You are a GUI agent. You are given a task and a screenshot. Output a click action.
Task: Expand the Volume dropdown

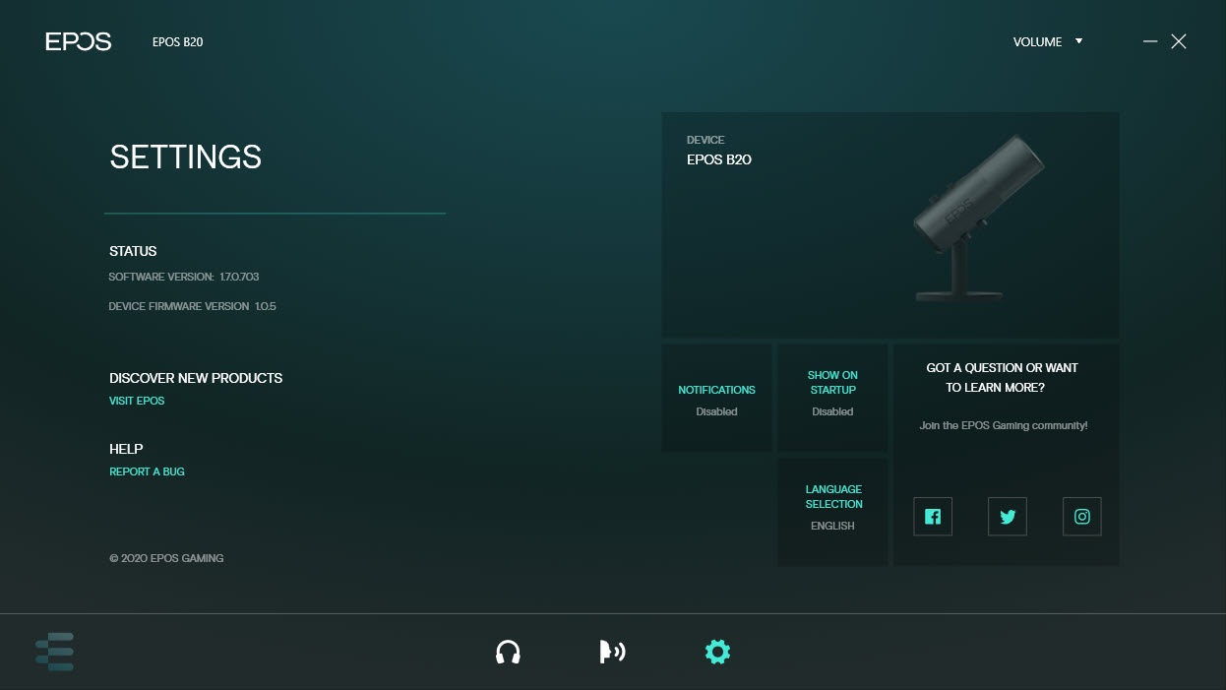[x=1048, y=42]
